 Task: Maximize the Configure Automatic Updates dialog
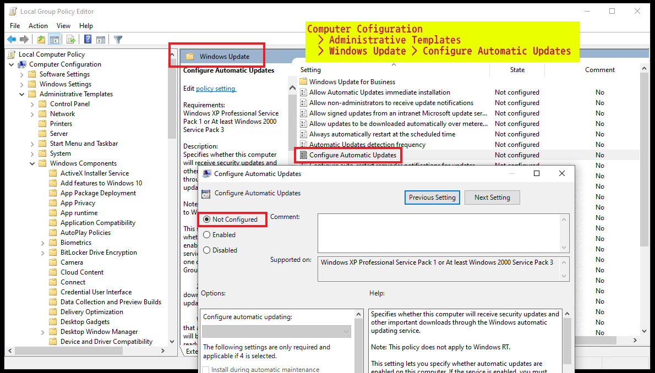click(537, 173)
